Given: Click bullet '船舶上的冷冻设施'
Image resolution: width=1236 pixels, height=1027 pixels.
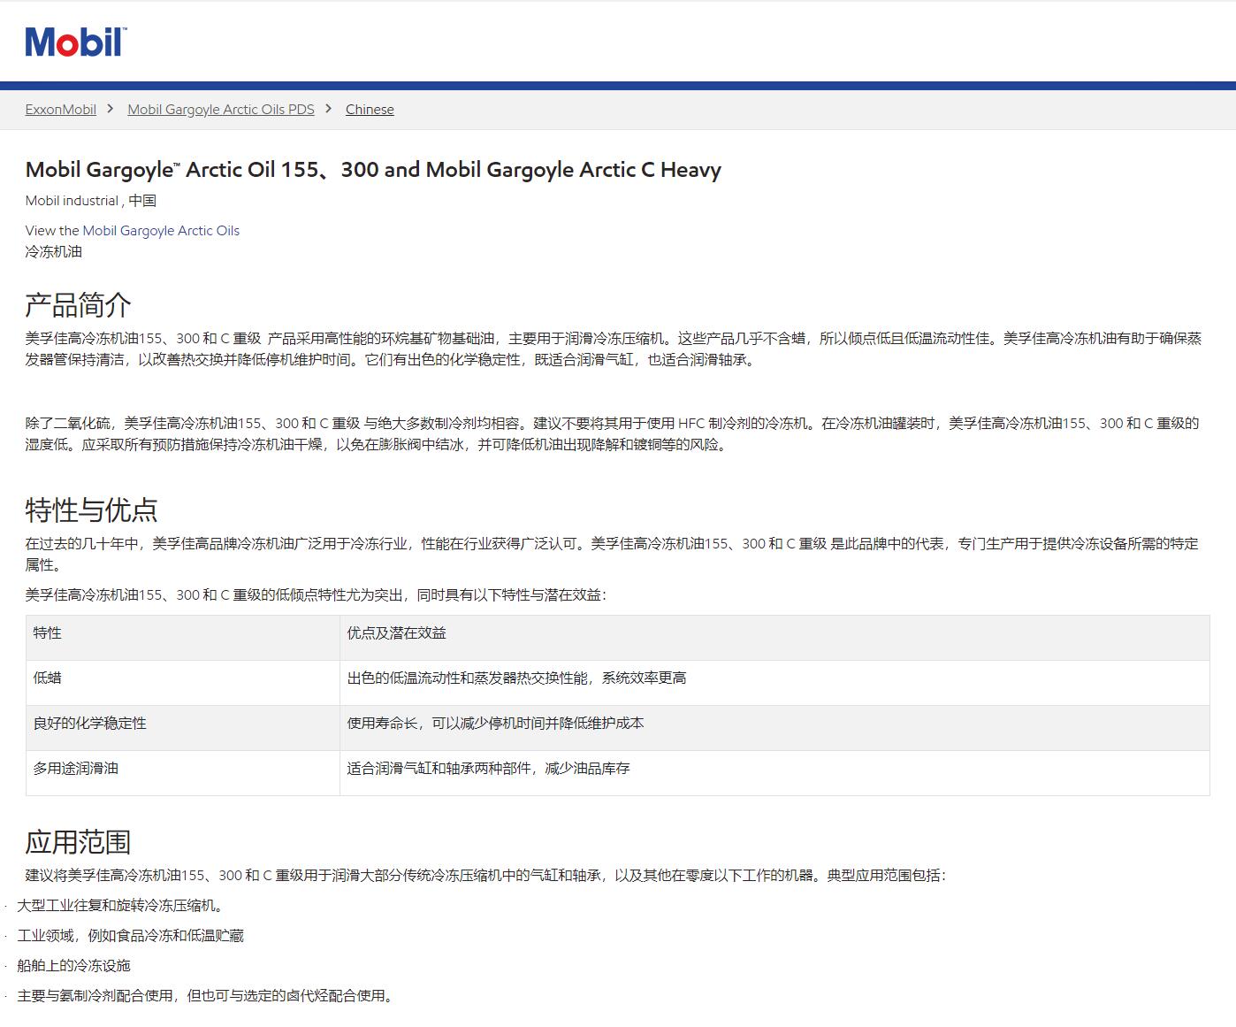Looking at the screenshot, I should pos(73,966).
